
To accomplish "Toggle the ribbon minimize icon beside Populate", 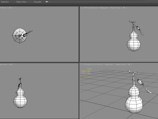I will pyautogui.click(x=47, y=2).
